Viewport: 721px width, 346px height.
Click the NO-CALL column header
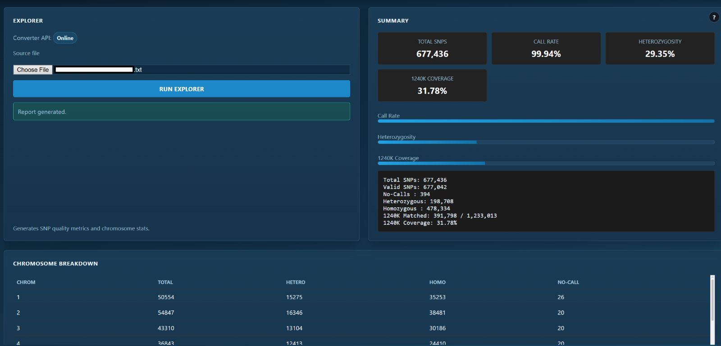568,282
